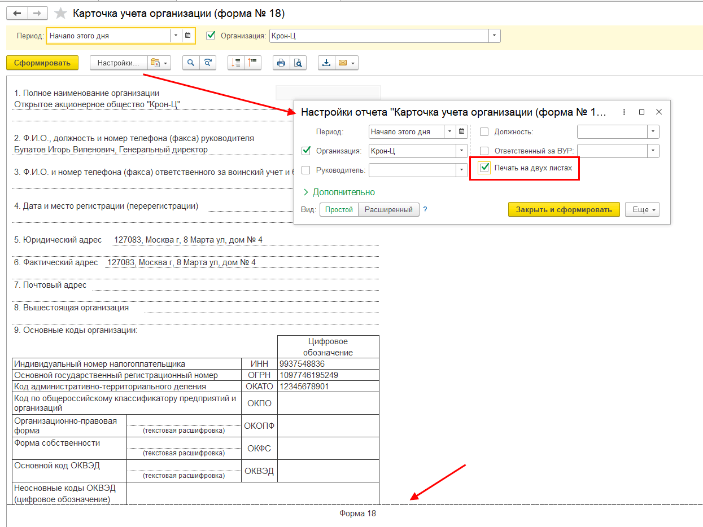Open dialog Период dropdown arrow

(x=450, y=131)
